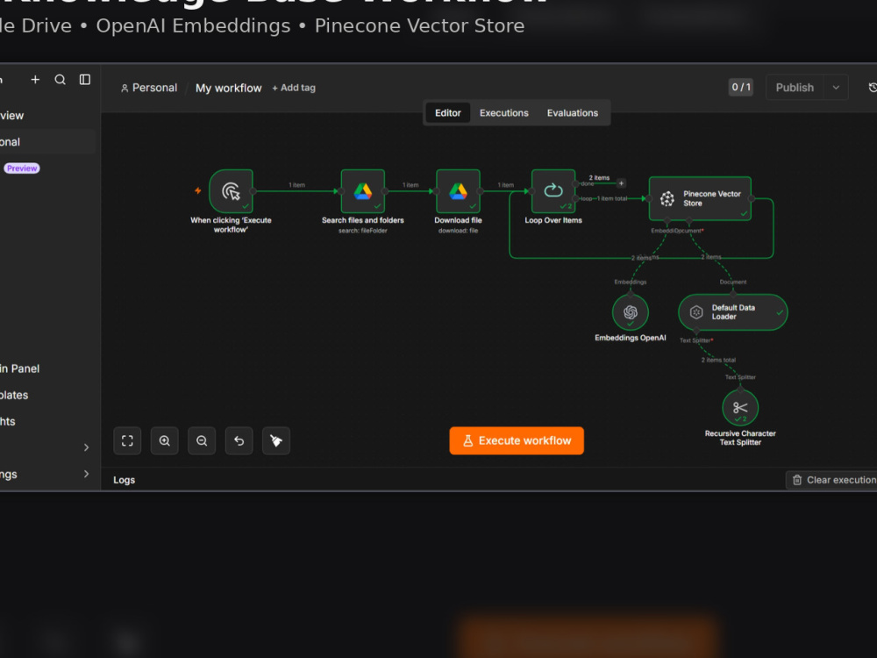Click the reset zoom arrow icon
The image size is (877, 658).
[239, 441]
